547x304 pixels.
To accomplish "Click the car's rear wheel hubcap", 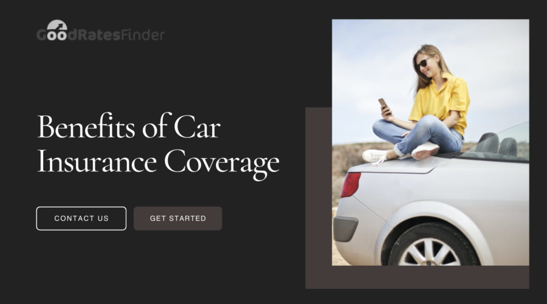I will coord(430,253).
